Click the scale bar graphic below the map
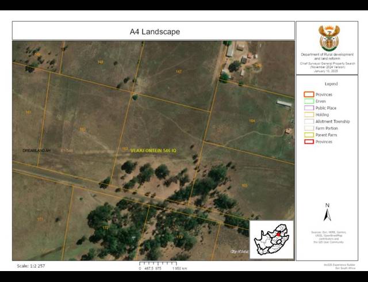This screenshot has height=282, width=368. [x=158, y=264]
